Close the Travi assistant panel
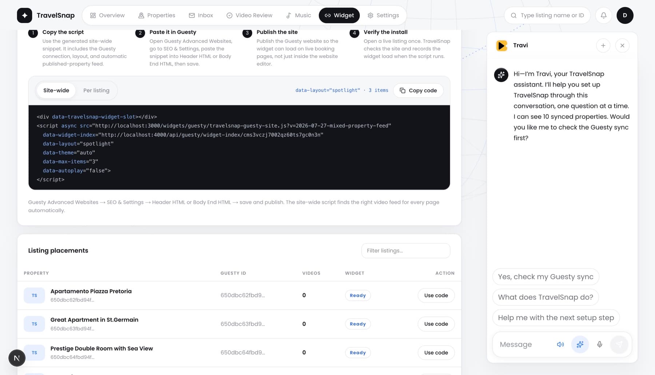Viewport: 655px width, 375px height. [622, 45]
